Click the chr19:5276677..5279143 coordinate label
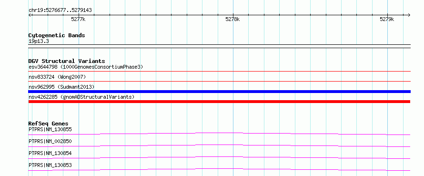The width and height of the screenshot is (424, 176). [60, 10]
